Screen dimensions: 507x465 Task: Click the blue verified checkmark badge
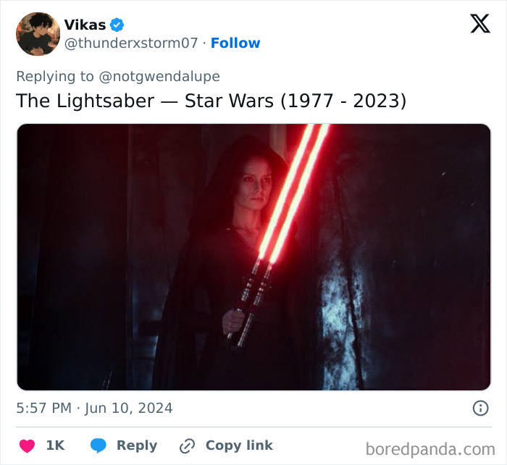117,25
